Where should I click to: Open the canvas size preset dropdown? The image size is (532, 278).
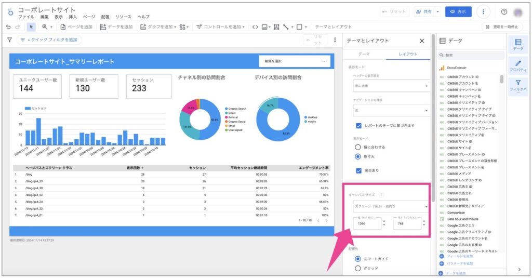[x=391, y=206]
